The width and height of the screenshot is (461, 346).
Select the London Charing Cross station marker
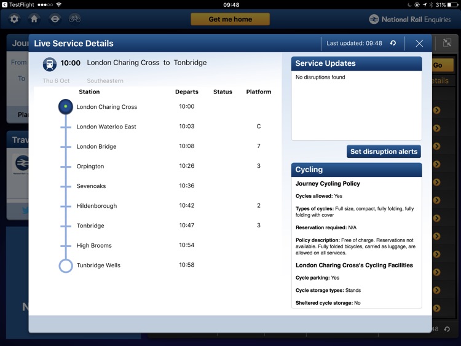(x=66, y=107)
